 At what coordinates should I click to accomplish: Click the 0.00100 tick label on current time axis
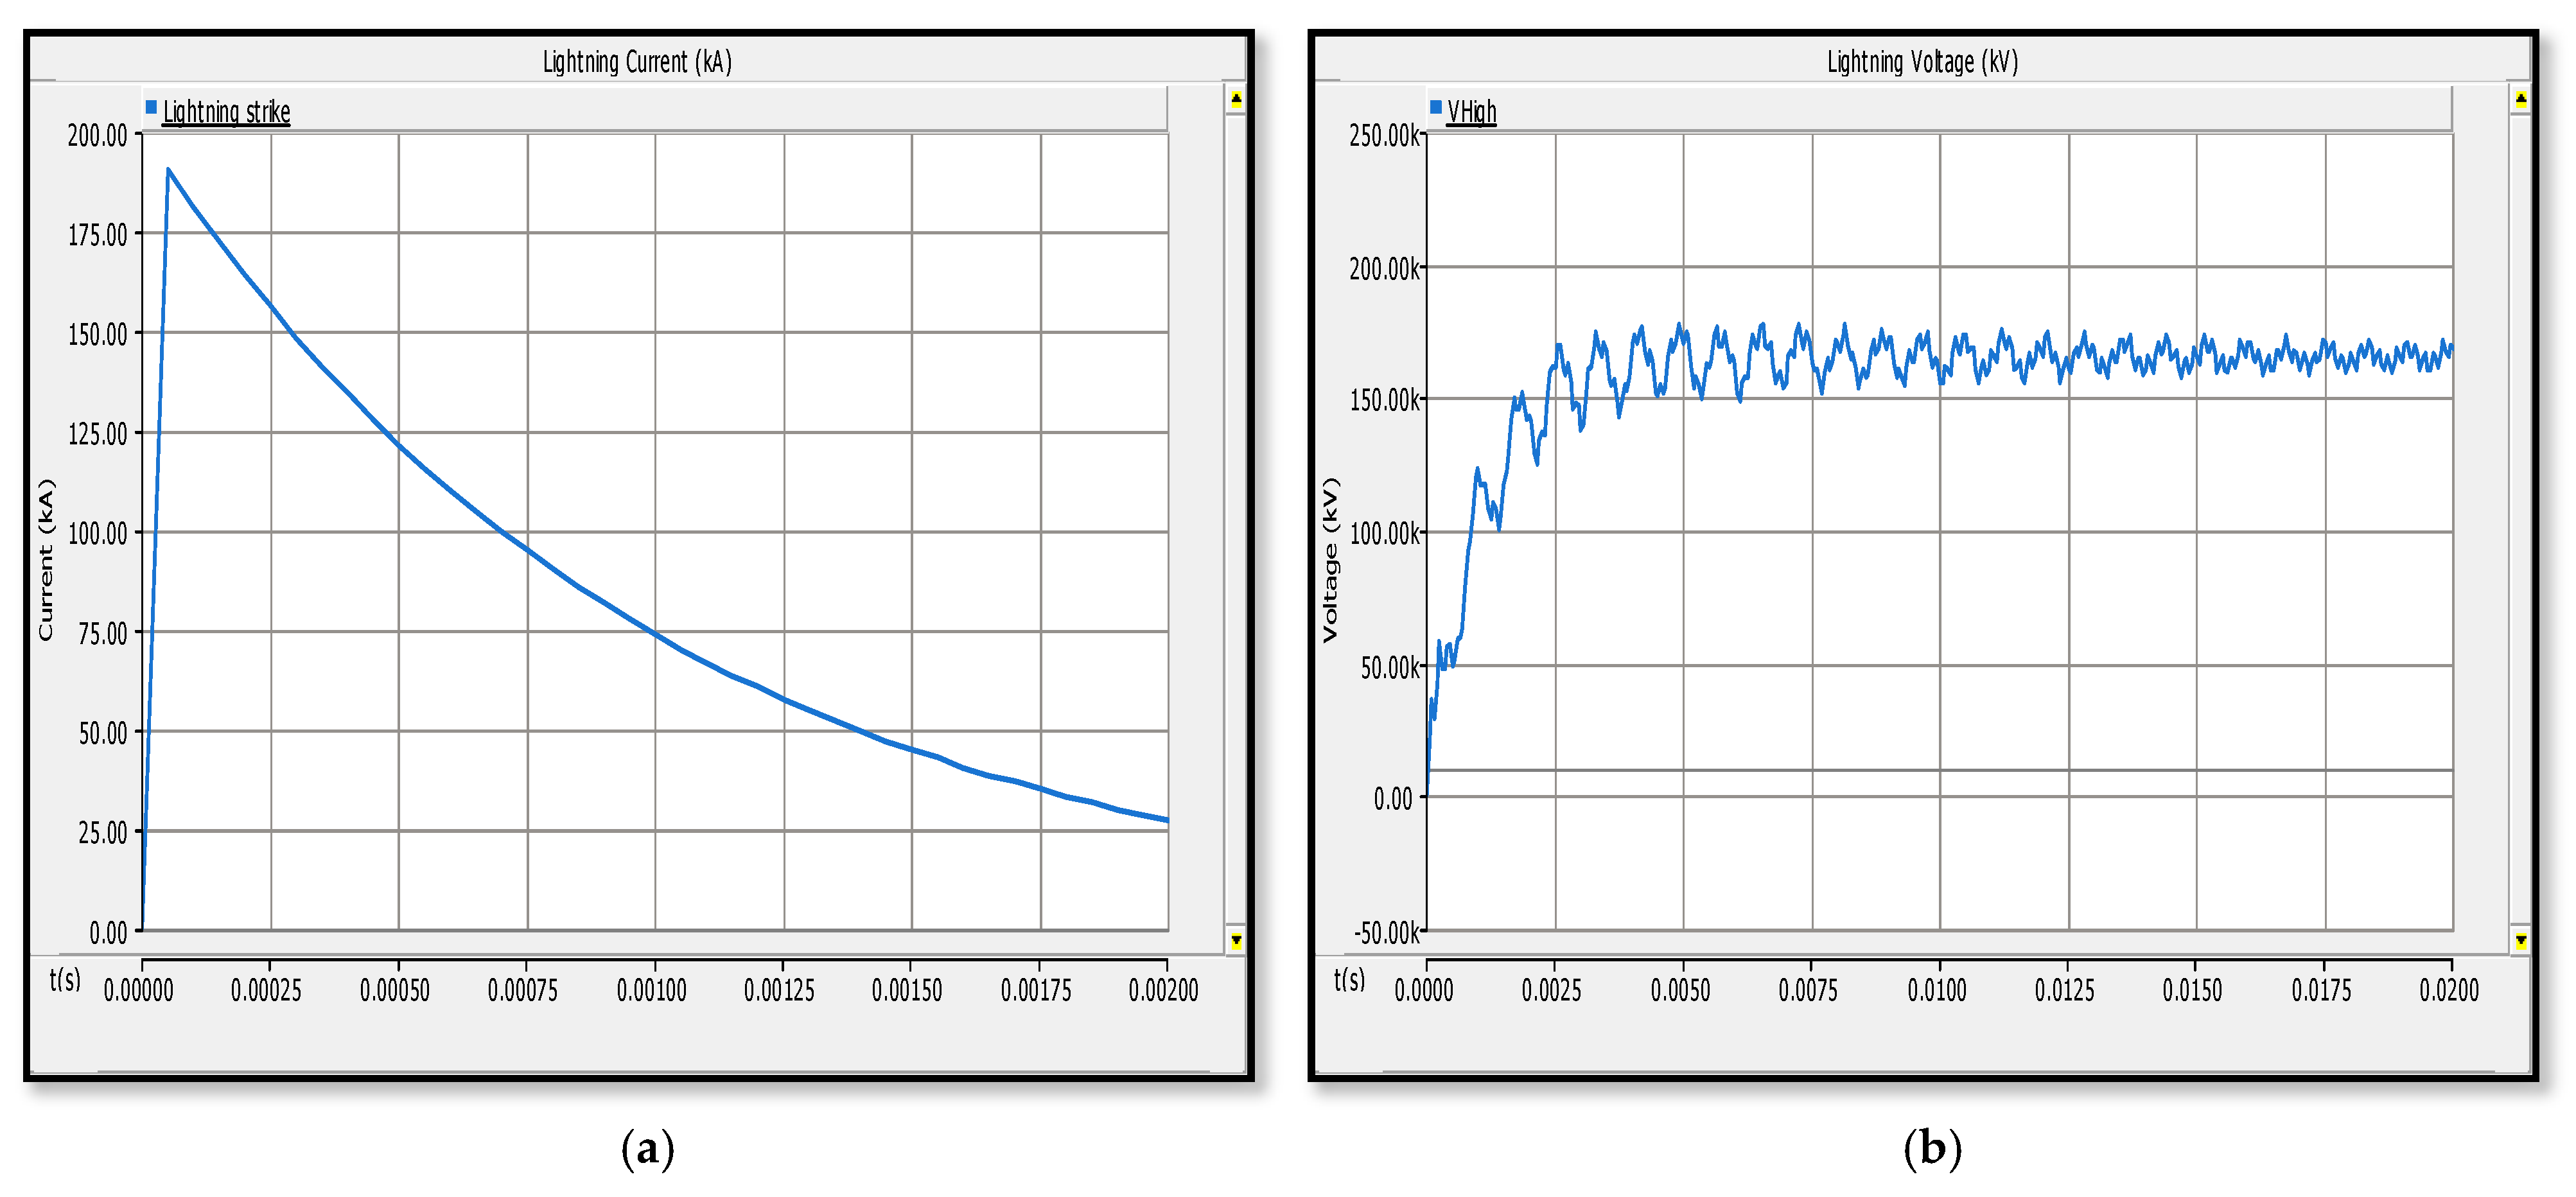(651, 990)
